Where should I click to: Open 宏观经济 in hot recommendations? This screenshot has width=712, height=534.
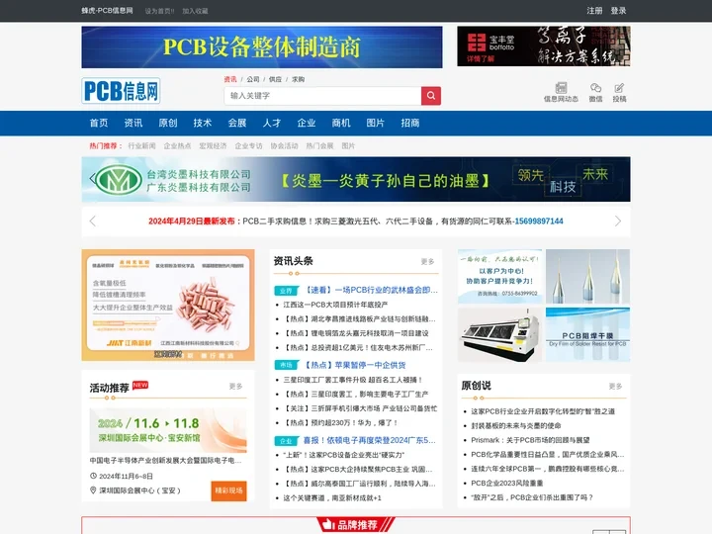click(x=213, y=145)
